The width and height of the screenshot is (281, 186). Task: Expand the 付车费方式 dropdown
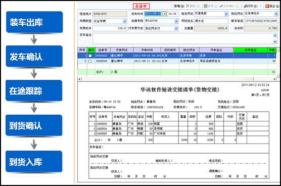[176, 28]
